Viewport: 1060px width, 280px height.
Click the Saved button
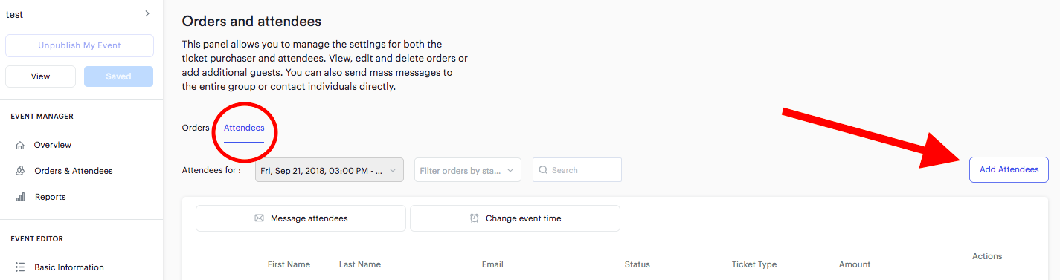(x=118, y=76)
